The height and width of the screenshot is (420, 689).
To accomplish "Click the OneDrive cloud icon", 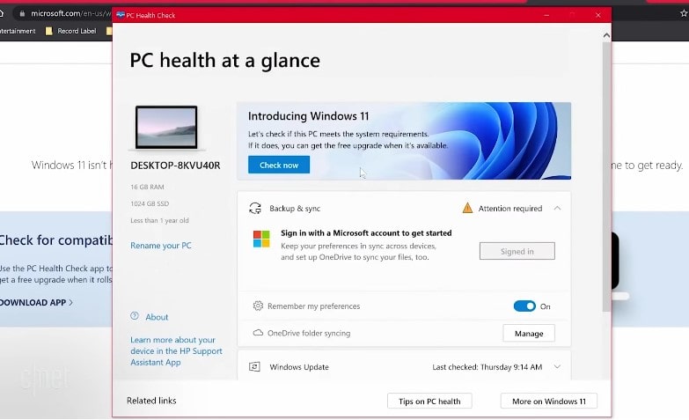I will pyautogui.click(x=258, y=333).
